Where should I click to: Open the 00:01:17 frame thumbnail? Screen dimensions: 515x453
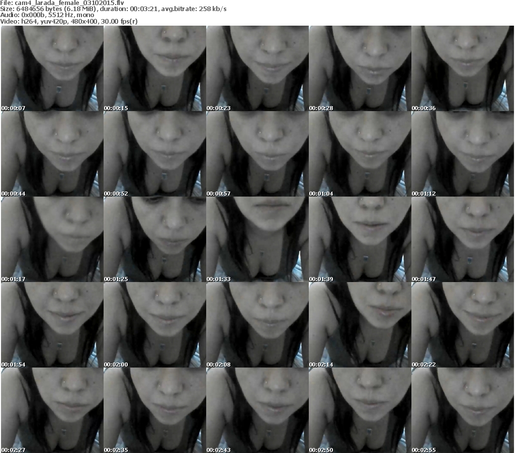[52, 239]
